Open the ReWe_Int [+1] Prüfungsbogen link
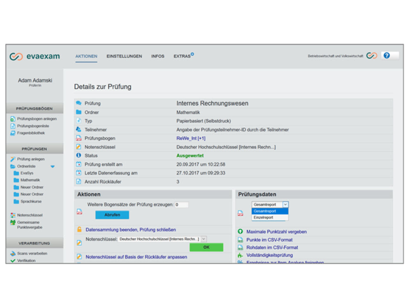409x307 pixels. pos(191,138)
